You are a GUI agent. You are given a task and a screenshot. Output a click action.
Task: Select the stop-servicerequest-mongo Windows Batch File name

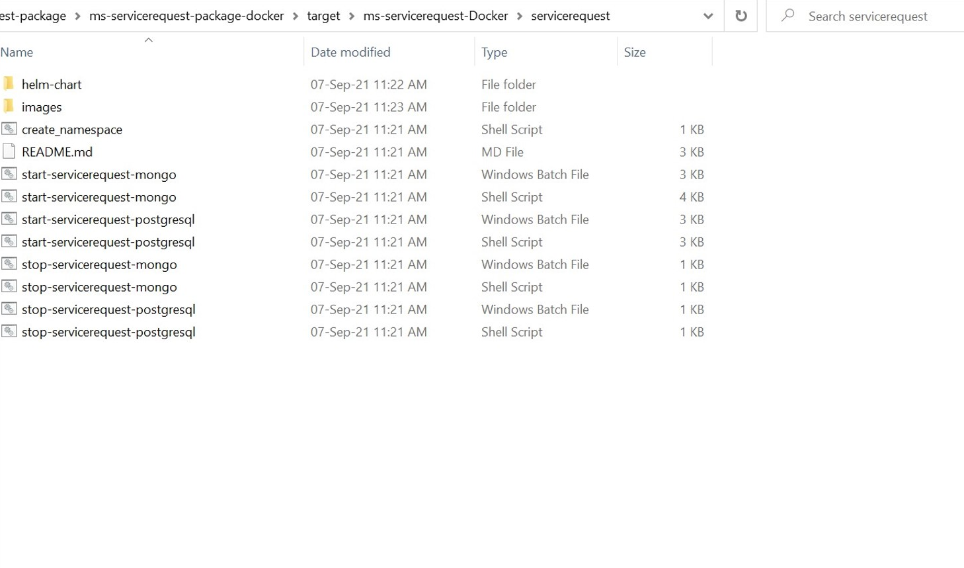point(99,264)
